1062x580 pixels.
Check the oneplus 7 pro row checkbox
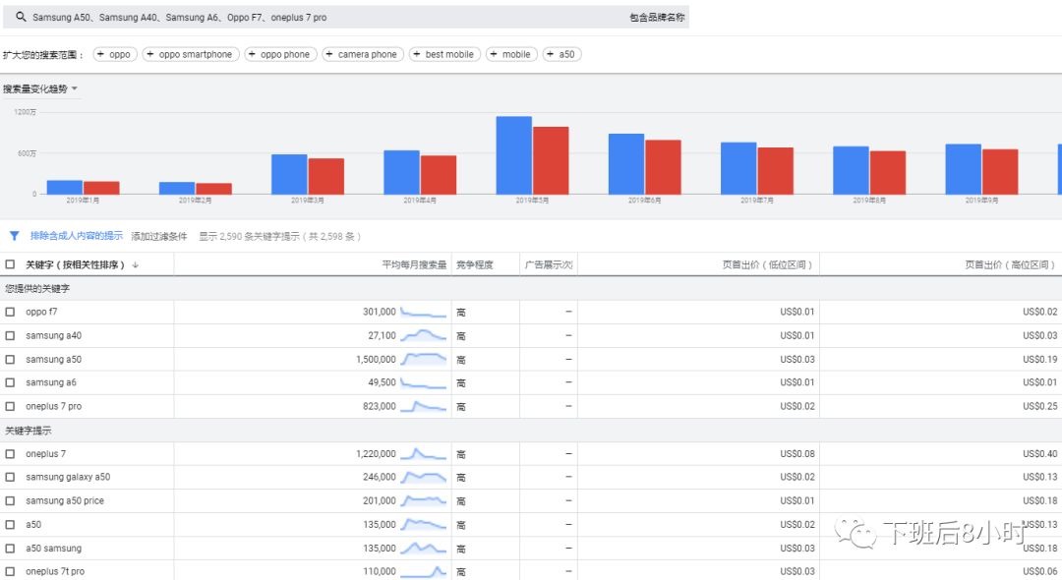10,406
